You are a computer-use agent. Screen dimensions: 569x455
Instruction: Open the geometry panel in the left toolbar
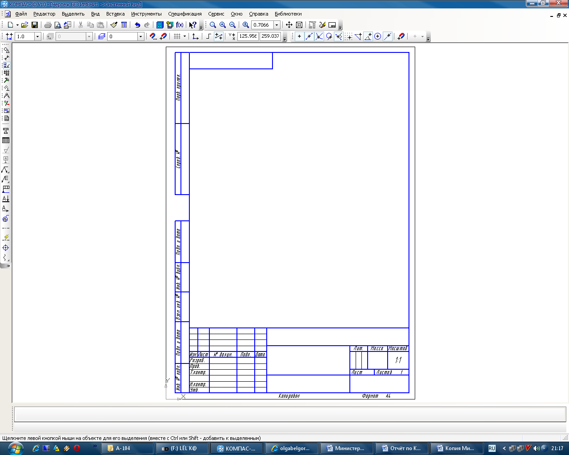tap(6, 50)
